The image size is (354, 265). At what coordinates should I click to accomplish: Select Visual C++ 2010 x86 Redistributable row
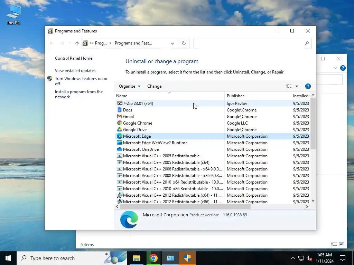pyautogui.click(x=212, y=189)
